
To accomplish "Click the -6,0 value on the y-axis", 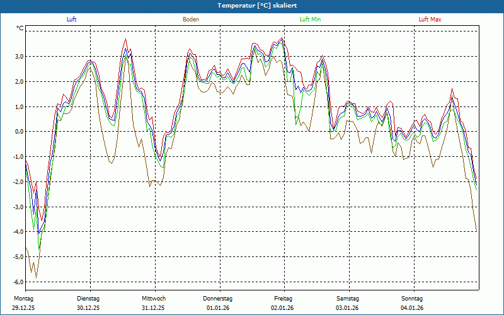I will pos(19,282).
